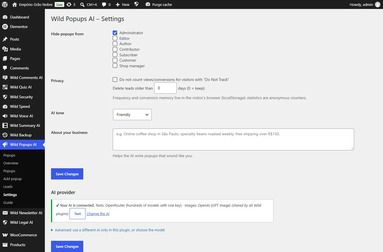
Task: Open the Wild Security menu item
Action: tap(22, 97)
